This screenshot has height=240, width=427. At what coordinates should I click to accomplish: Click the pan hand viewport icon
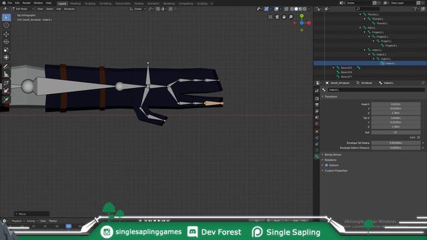coord(284,17)
